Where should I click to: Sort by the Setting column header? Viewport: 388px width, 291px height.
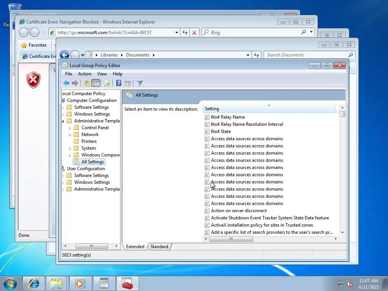tap(269, 109)
